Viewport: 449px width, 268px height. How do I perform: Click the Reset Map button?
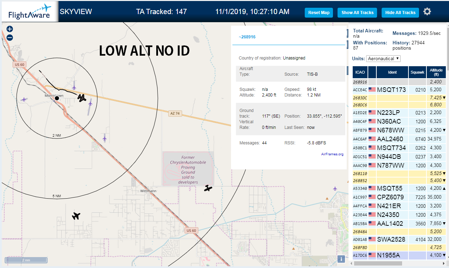tap(319, 13)
